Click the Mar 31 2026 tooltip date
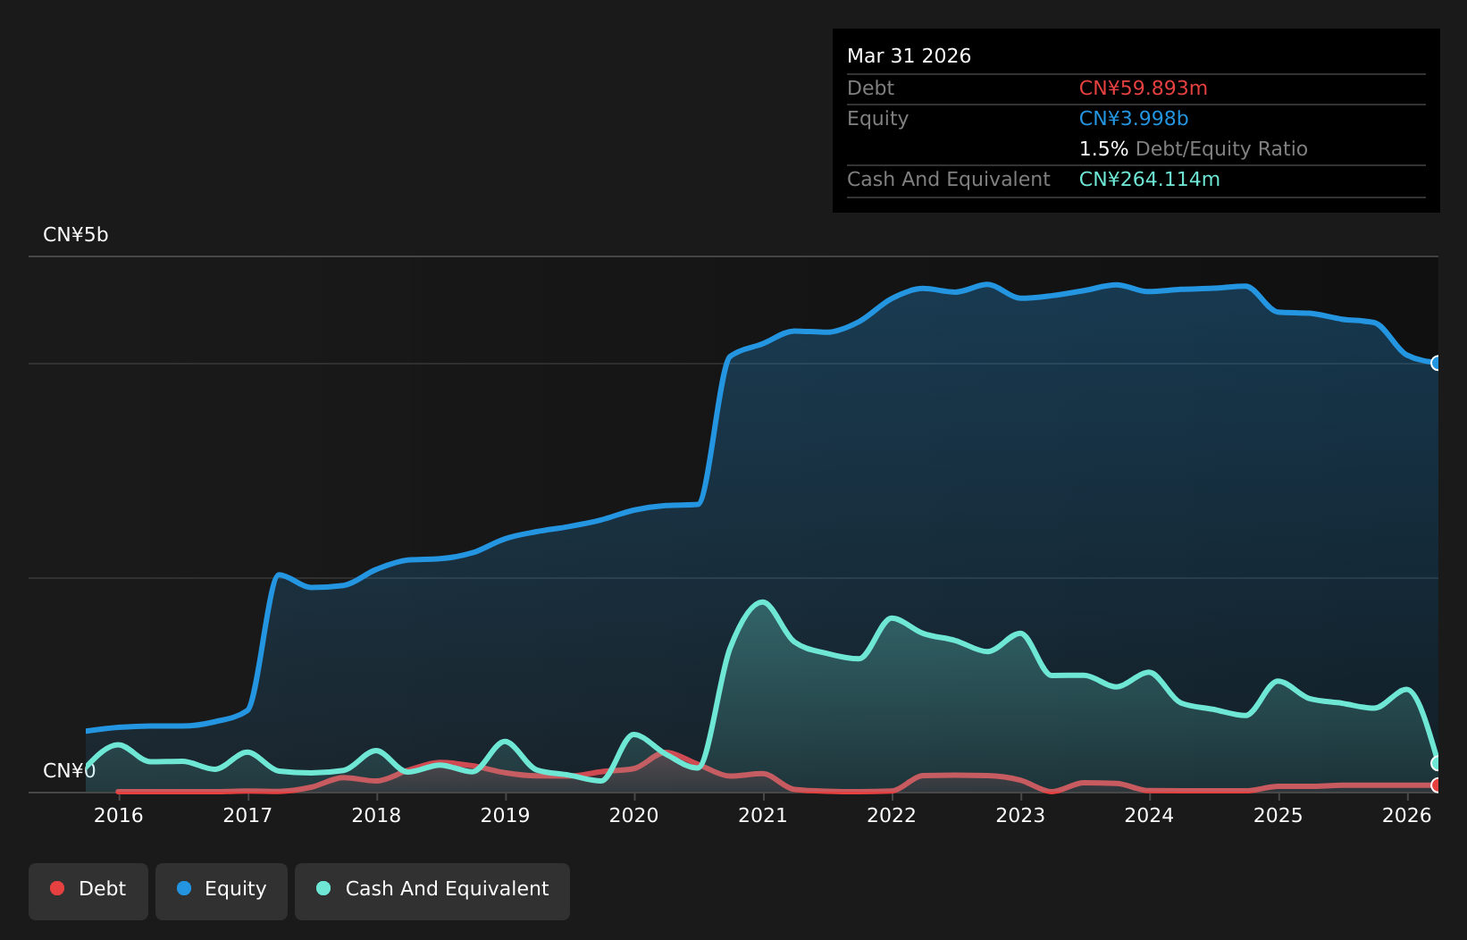Viewport: 1467px width, 940px height. [909, 56]
